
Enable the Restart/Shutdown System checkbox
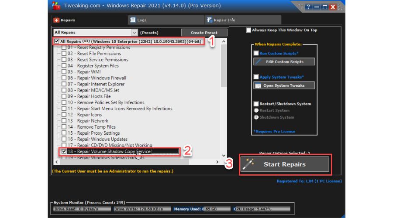[256, 104]
